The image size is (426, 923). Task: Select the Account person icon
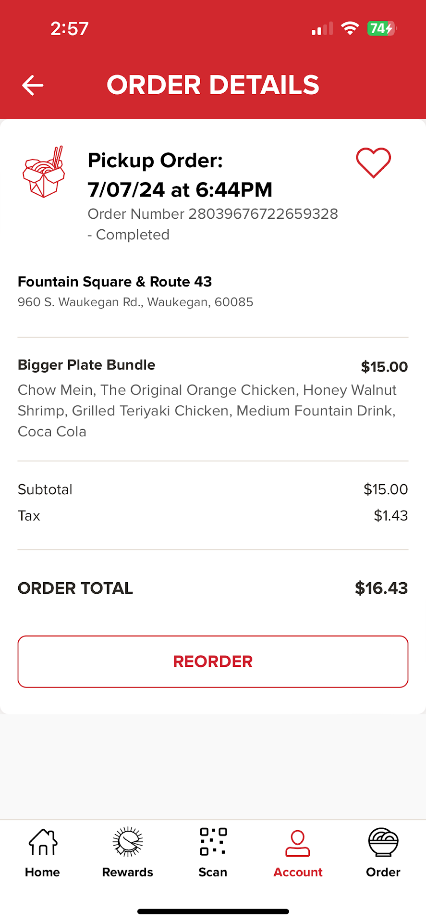[x=298, y=844]
